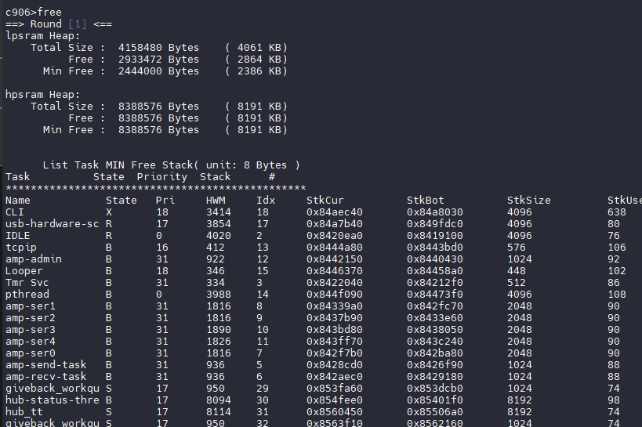Click the StkCur address 0x84aec40
The height and width of the screenshot is (427, 642).
coord(334,212)
